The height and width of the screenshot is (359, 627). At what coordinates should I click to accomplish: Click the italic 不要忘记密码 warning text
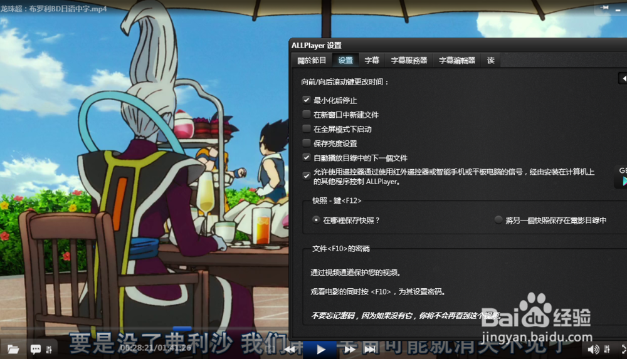(x=406, y=316)
